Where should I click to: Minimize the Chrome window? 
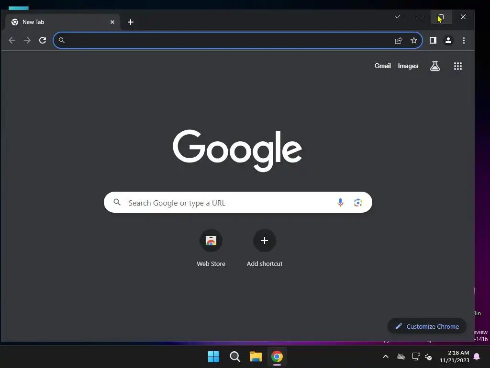(x=419, y=17)
